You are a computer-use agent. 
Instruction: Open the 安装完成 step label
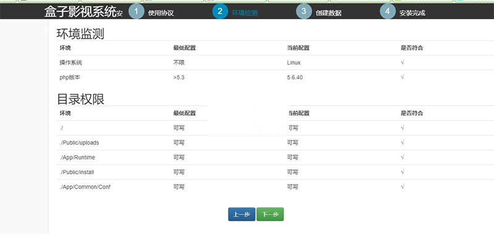(x=412, y=13)
